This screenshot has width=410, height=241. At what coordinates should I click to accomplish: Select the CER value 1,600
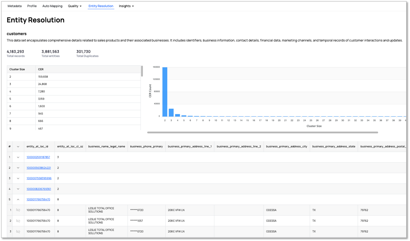tap(41, 106)
